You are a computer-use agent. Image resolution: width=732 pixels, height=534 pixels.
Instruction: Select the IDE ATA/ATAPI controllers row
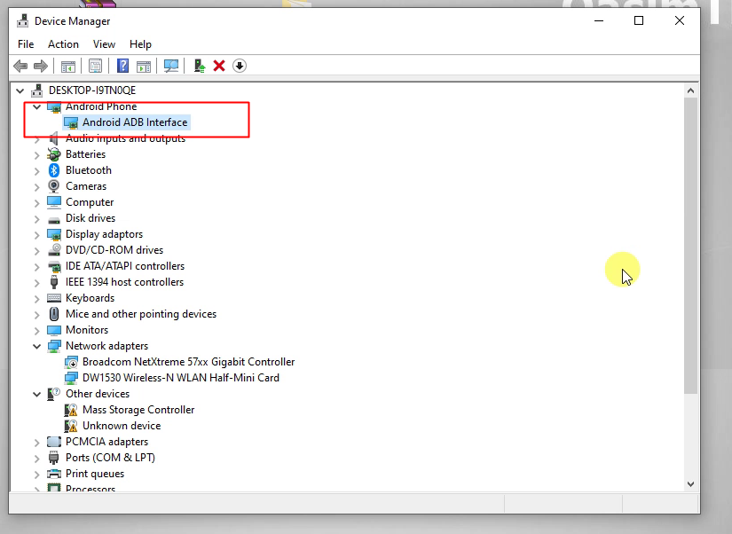[x=124, y=266]
